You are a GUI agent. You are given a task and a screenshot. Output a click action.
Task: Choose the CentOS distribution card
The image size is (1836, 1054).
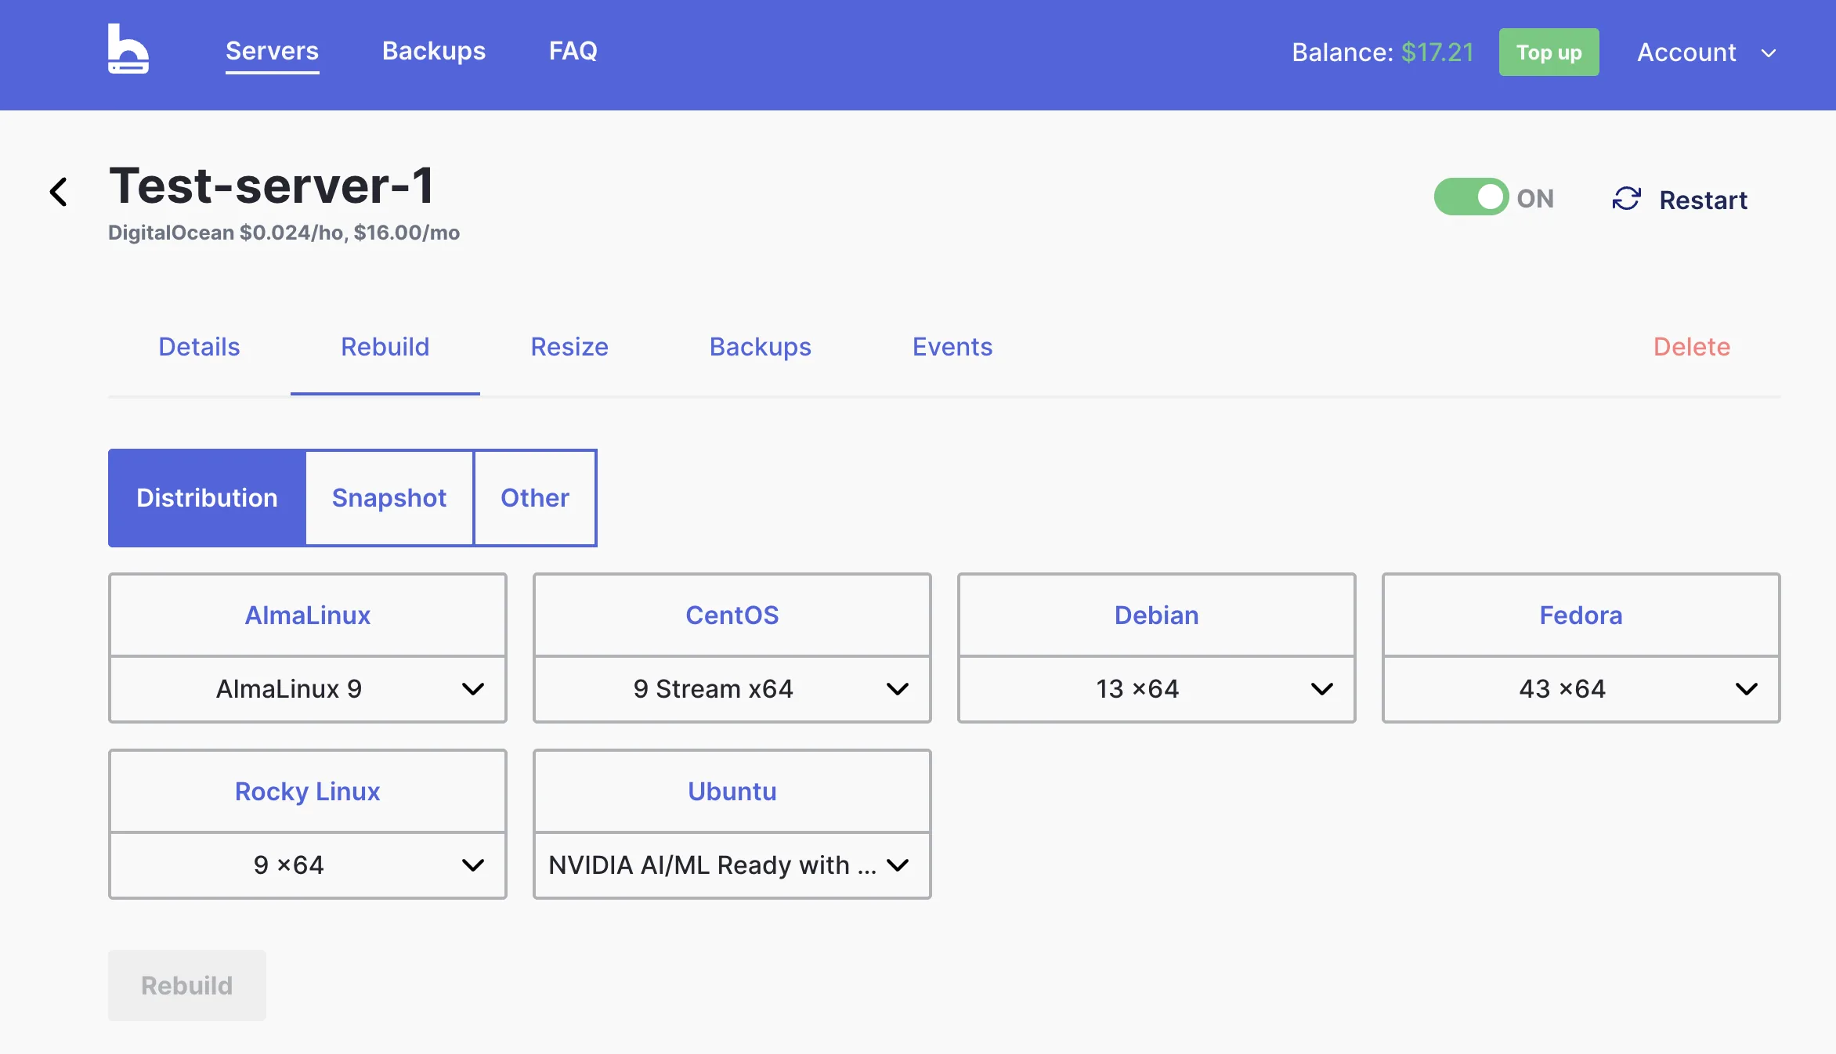(732, 615)
